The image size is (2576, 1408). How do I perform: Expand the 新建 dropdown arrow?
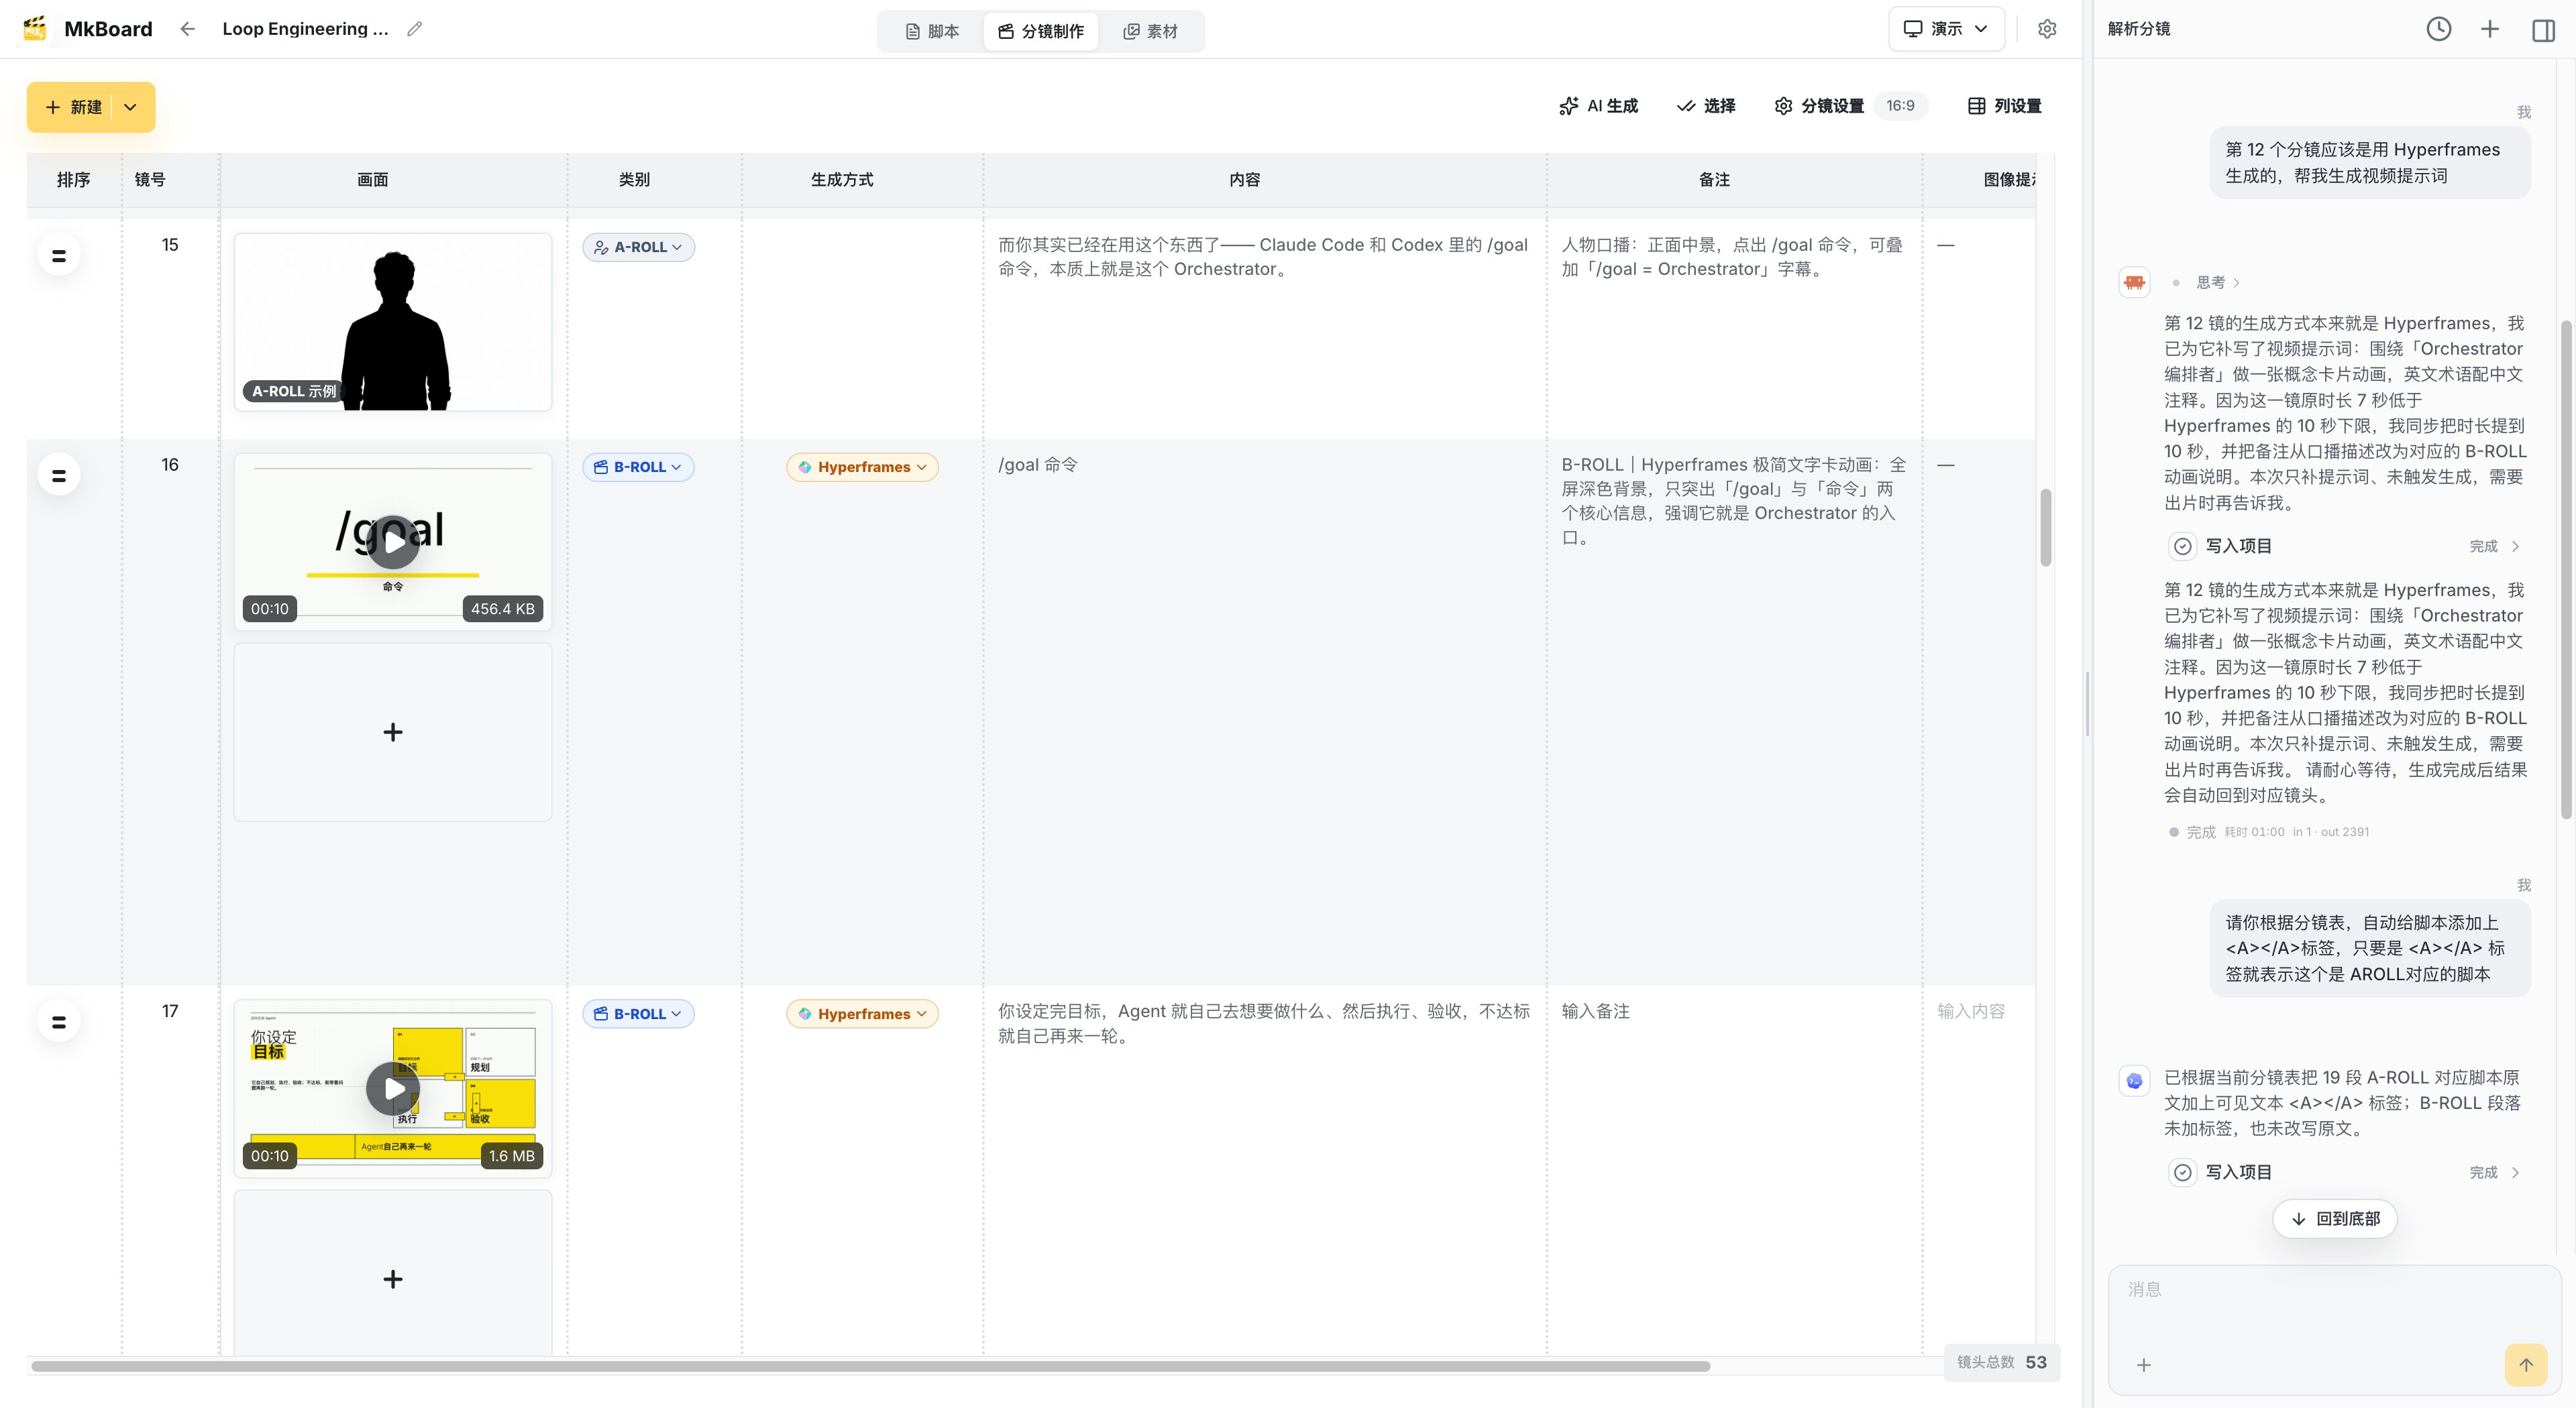130,107
